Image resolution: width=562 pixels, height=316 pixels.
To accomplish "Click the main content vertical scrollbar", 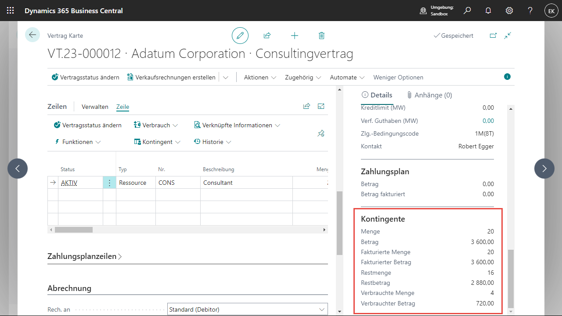I will pyautogui.click(x=339, y=223).
